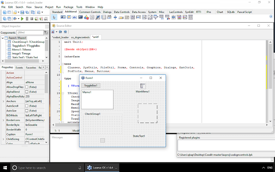Click the Source Editor horizontal scrollbar
275x172 pixels.
pyautogui.click(x=160, y=125)
